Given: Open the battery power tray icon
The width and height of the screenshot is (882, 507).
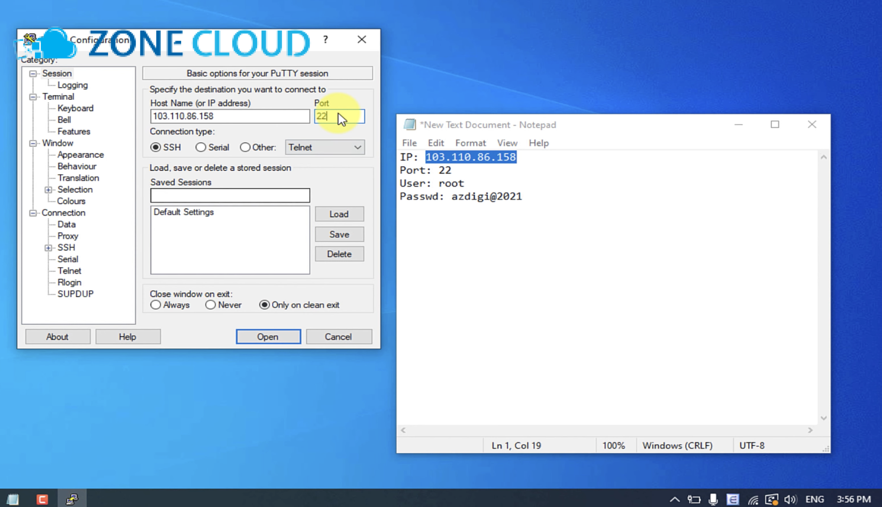Looking at the screenshot, I should click(x=694, y=499).
